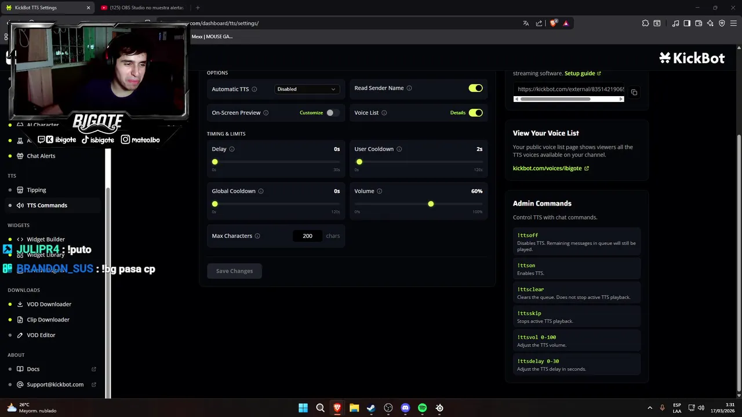The image size is (742, 417).
Task: Turn off the Voice List toggle
Action: tap(476, 113)
